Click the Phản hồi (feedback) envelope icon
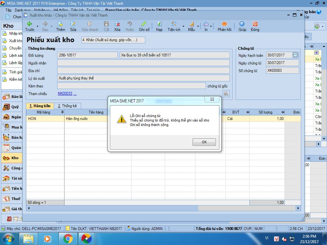Viewport: 327px width, 245px height. 224,24
